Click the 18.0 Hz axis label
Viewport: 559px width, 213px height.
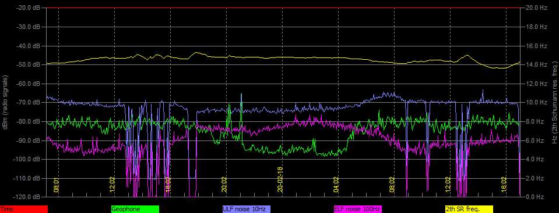tap(536, 27)
